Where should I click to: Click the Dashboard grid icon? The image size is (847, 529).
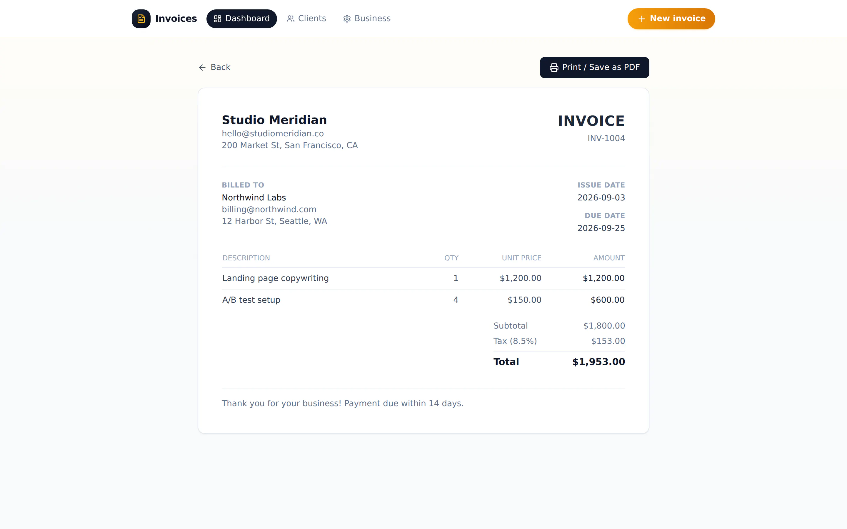217,19
